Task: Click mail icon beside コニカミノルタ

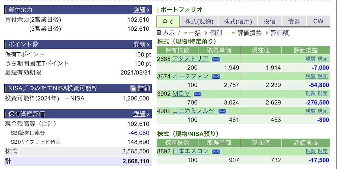Action: (222, 111)
